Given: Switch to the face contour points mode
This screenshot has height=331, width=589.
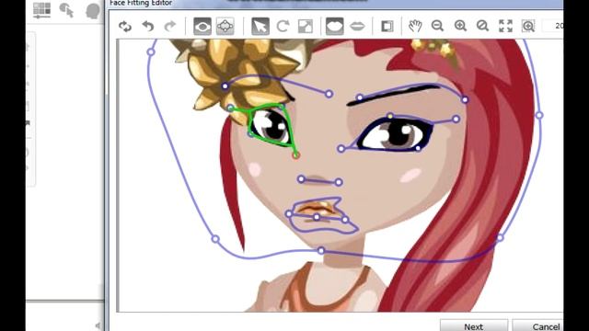Looking at the screenshot, I should tap(225, 27).
